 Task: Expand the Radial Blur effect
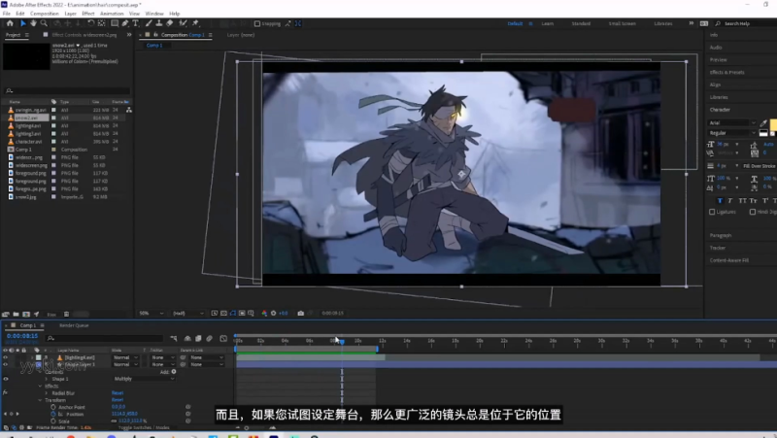point(47,393)
